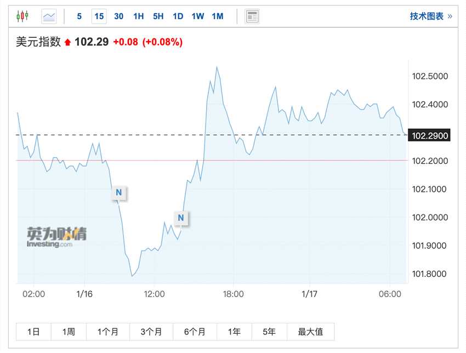The image size is (466, 353).
Task: Switch to candlestick chart type
Action: point(22,16)
